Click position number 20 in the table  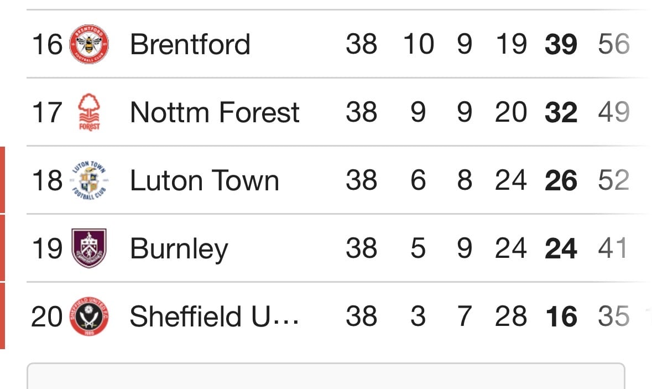pos(46,316)
